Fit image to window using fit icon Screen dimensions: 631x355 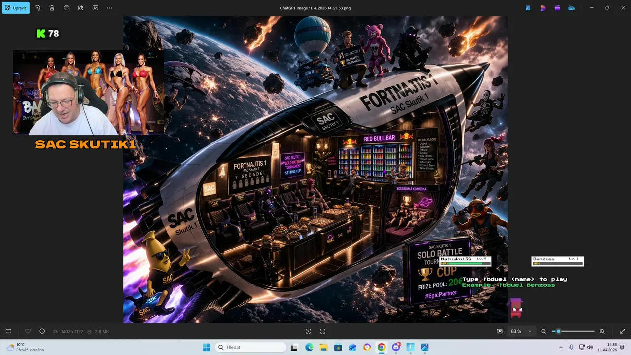pyautogui.click(x=500, y=331)
